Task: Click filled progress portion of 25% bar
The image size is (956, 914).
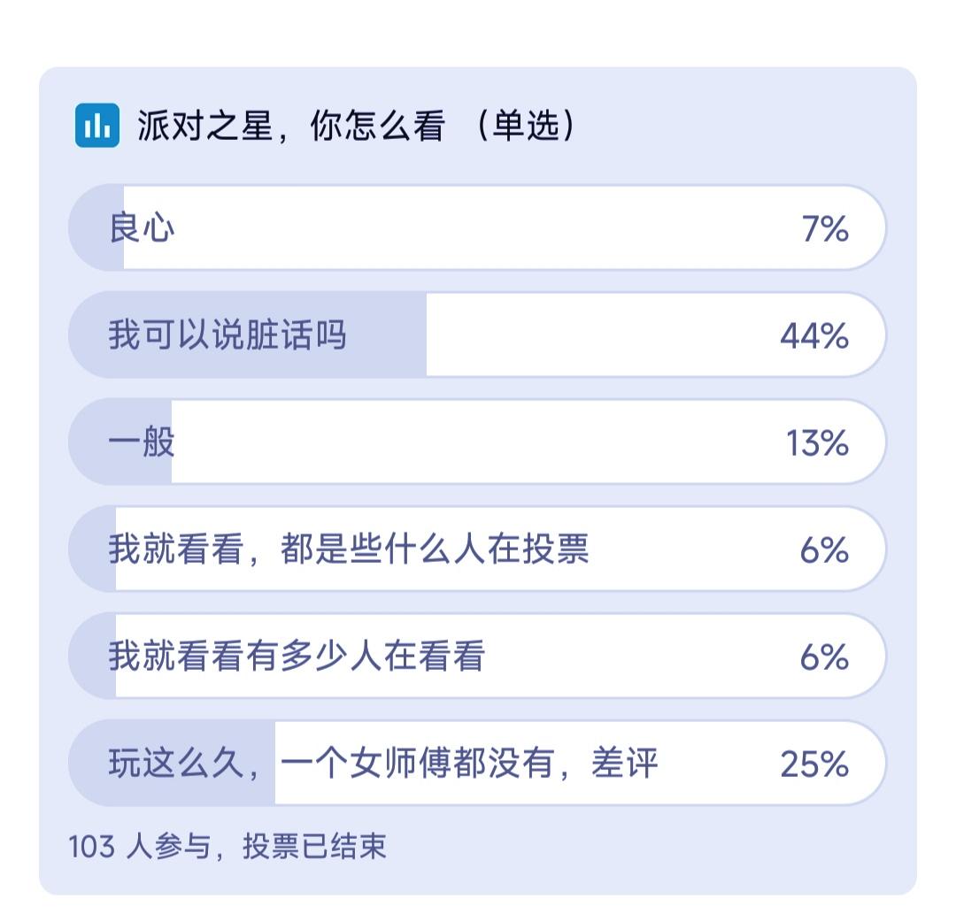Action: point(172,763)
